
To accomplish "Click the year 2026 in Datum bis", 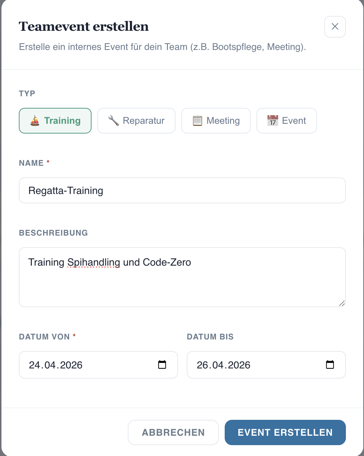I will [x=239, y=365].
